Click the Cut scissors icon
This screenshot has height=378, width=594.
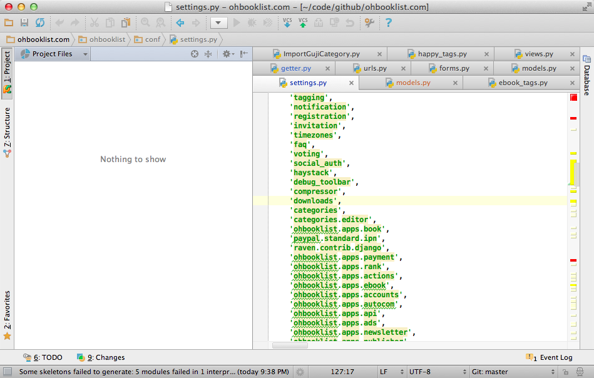pos(95,23)
